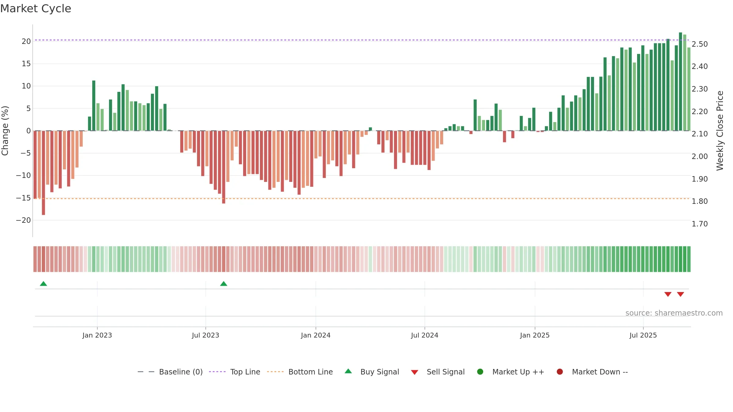Screen dimensions: 733x412
Task: Click the Market Down -- legend text
Action: coord(600,372)
